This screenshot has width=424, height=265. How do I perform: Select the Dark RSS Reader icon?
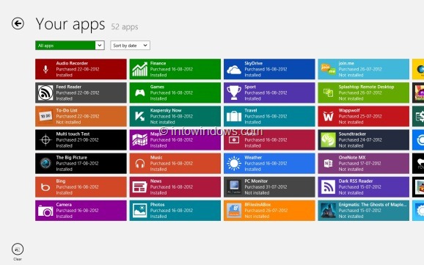point(329,187)
